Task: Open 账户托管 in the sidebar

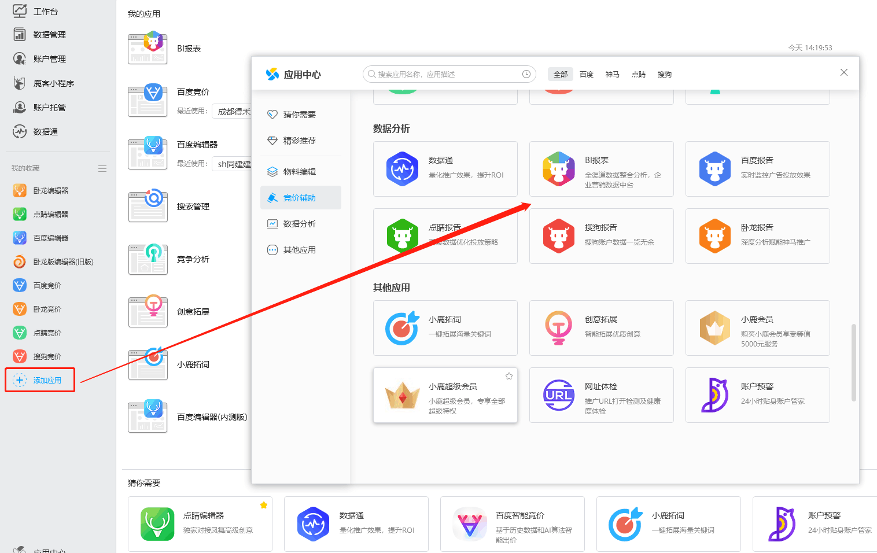Action: 39,108
